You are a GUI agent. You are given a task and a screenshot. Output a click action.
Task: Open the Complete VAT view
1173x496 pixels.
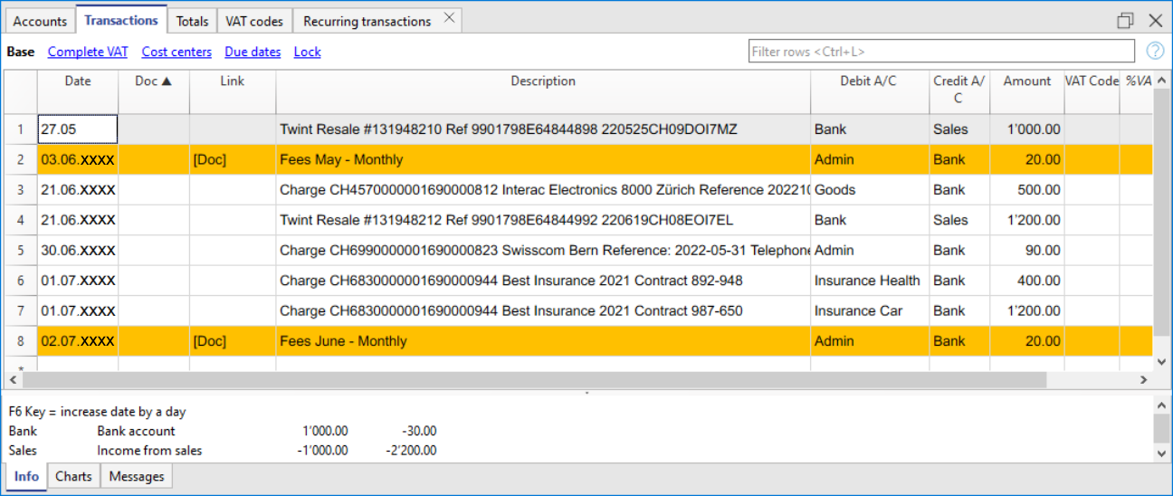(88, 52)
